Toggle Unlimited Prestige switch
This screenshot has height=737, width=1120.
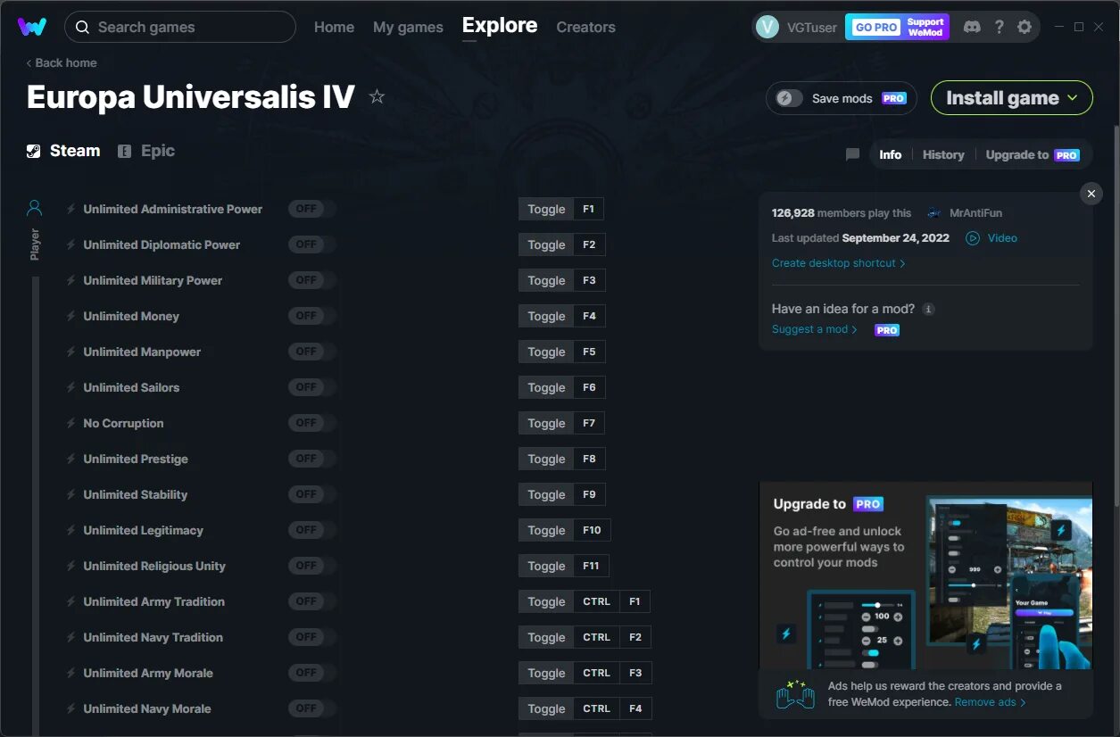pos(311,459)
